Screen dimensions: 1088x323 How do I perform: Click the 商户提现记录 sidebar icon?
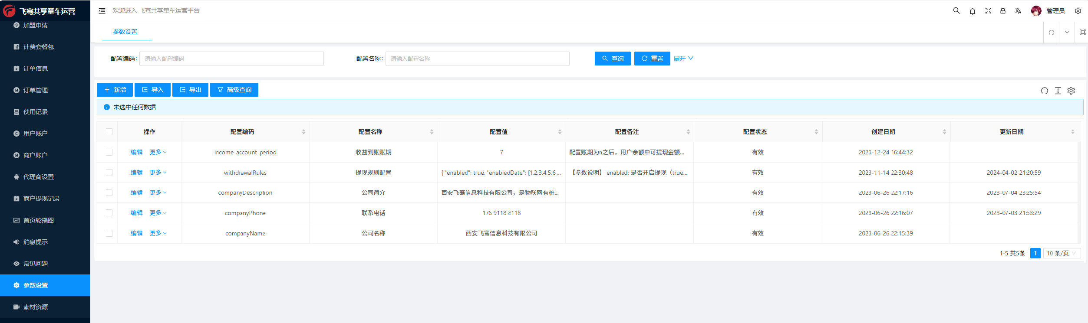(x=16, y=199)
